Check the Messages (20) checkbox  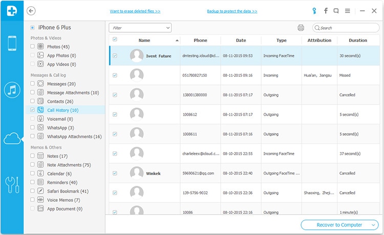pos(32,83)
